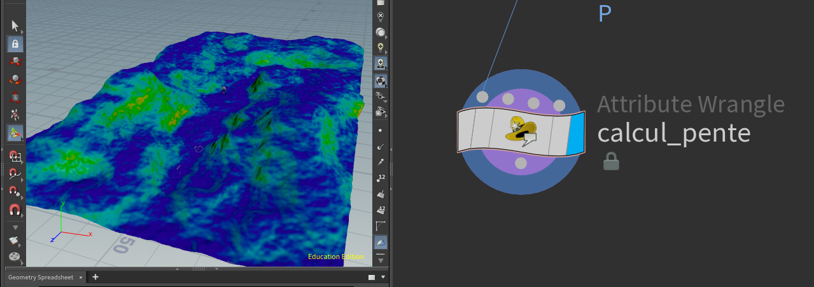Expand the display options toolbar overflow arrow
The height and width of the screenshot is (287, 814).
pyautogui.click(x=381, y=259)
